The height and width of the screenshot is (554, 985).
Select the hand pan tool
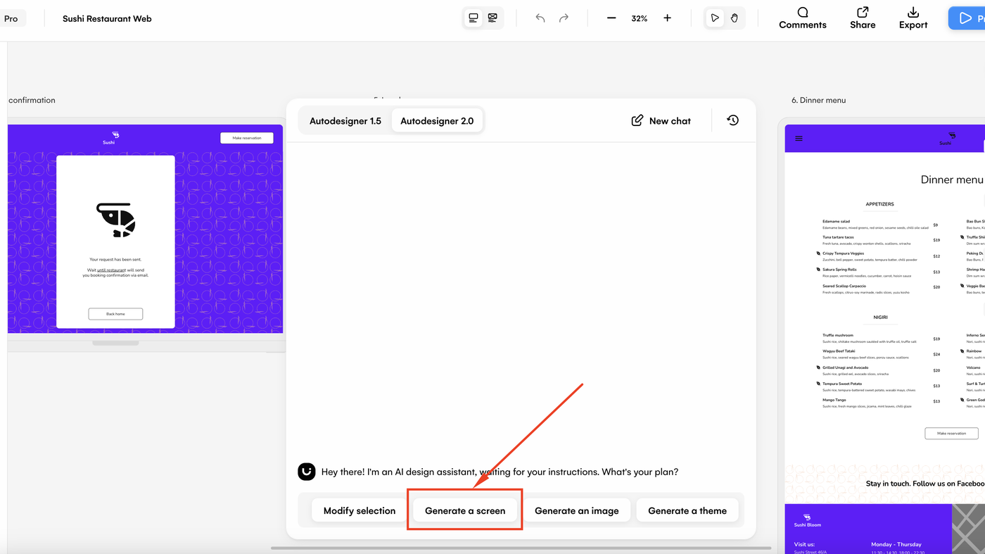coord(734,18)
